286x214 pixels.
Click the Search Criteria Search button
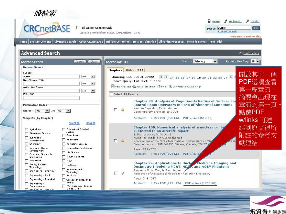tap(80, 62)
